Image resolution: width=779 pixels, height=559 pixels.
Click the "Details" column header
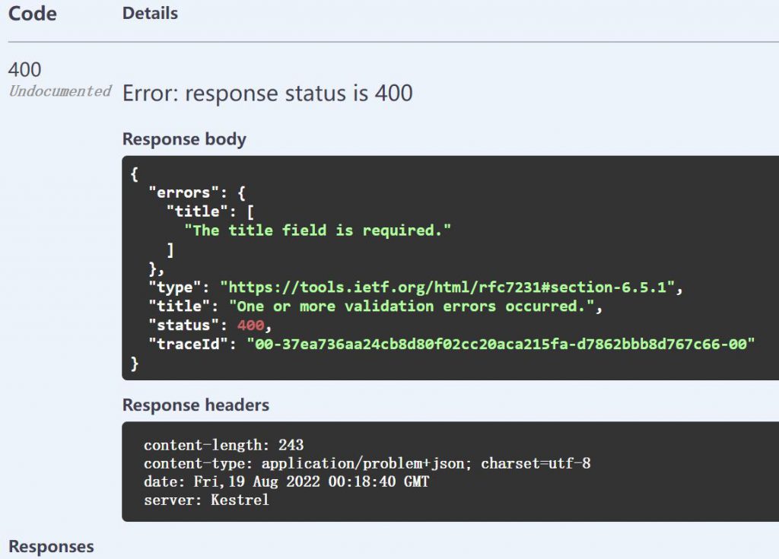150,14
